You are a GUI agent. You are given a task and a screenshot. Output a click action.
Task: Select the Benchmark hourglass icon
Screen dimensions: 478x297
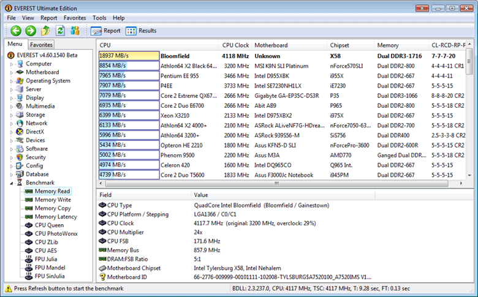[20, 182]
